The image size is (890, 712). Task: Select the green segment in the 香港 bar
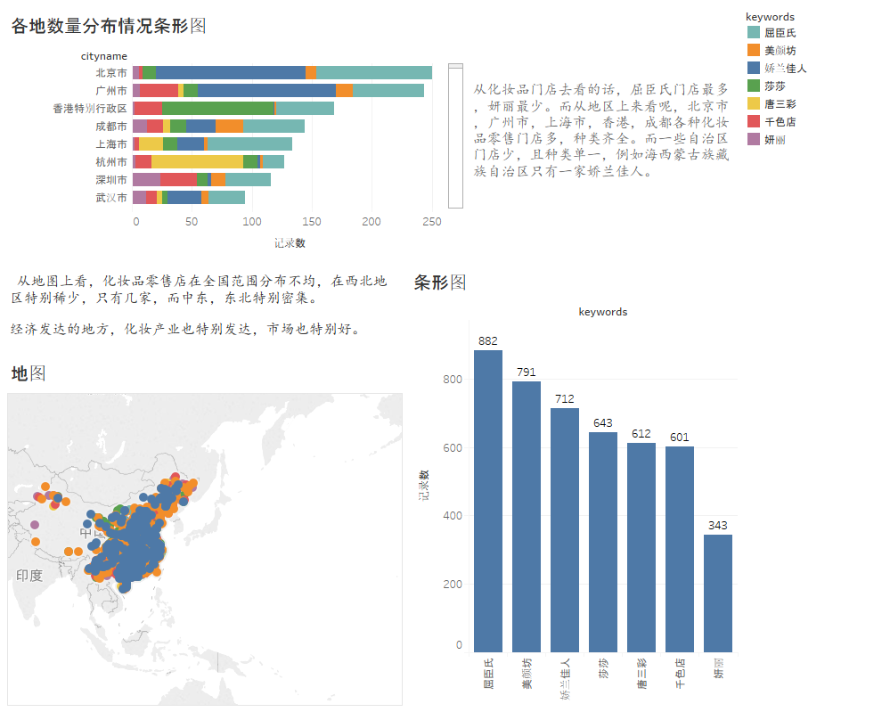[x=218, y=108]
